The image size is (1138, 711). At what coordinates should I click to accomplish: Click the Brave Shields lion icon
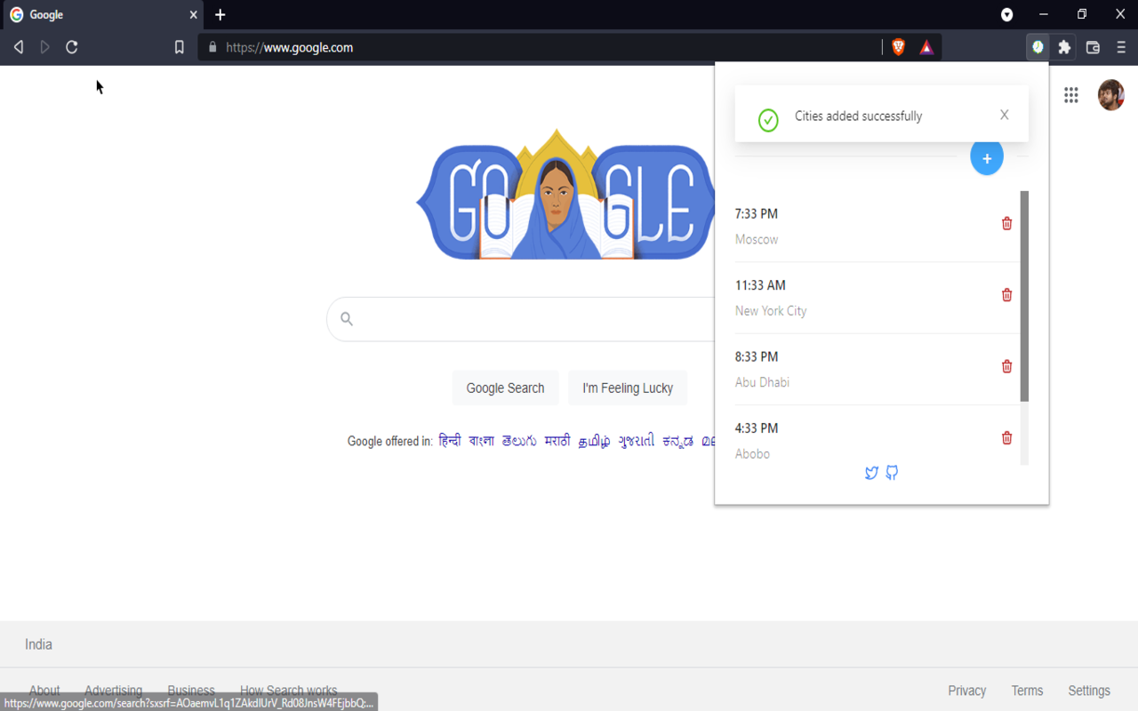click(x=898, y=47)
